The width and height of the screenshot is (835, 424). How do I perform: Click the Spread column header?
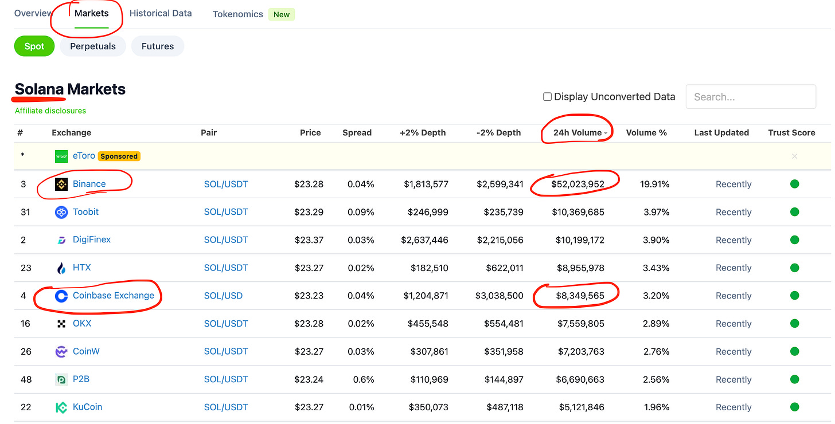(357, 132)
